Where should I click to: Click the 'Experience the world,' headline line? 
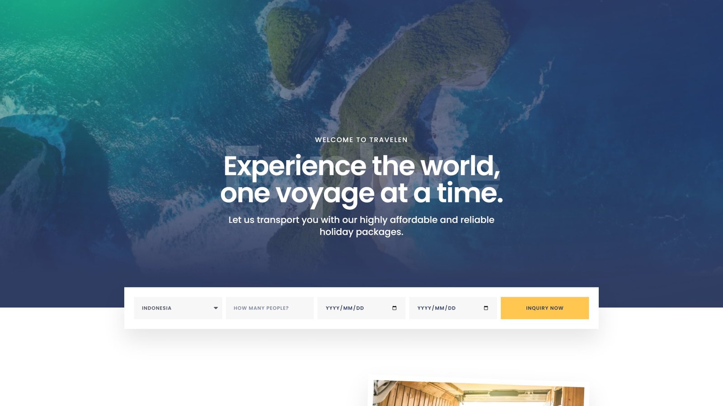pos(361,166)
